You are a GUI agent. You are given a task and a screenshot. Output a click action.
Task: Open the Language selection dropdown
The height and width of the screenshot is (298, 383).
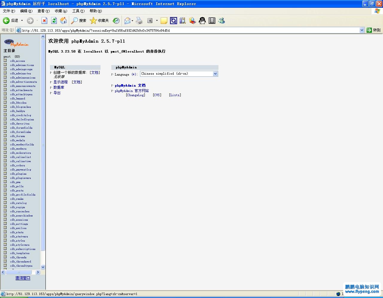click(179, 74)
